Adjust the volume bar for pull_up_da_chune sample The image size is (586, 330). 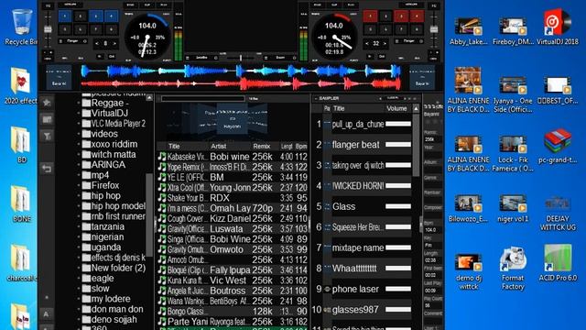[398, 124]
